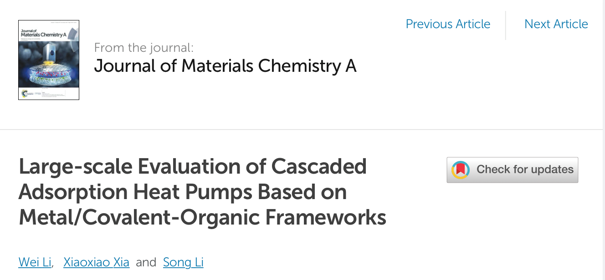Click the Crossmark bookmark icon
605x280 pixels.
point(460,170)
